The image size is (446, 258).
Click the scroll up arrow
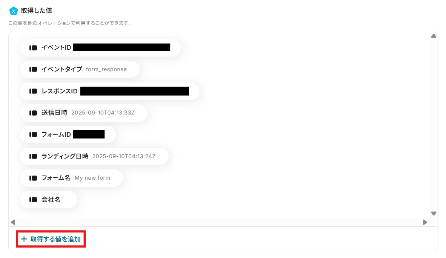point(434,36)
